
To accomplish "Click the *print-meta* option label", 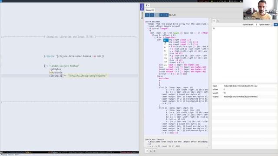I will point(265,25).
